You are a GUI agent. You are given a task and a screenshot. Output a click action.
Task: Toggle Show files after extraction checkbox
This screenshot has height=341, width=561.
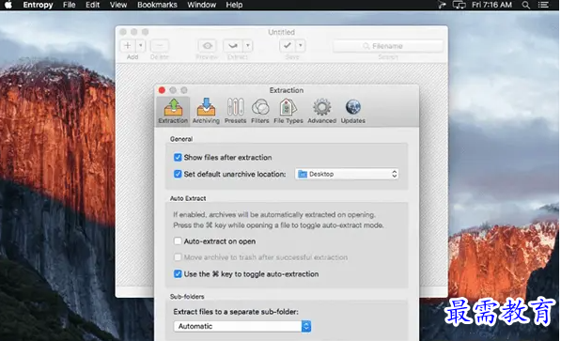(178, 158)
